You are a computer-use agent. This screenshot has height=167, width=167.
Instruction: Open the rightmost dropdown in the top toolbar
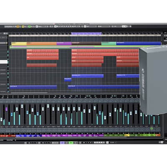coord(116,26)
